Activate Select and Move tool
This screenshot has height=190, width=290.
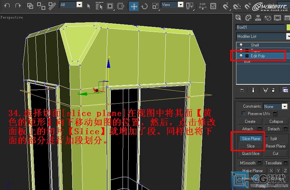pos(134,6)
